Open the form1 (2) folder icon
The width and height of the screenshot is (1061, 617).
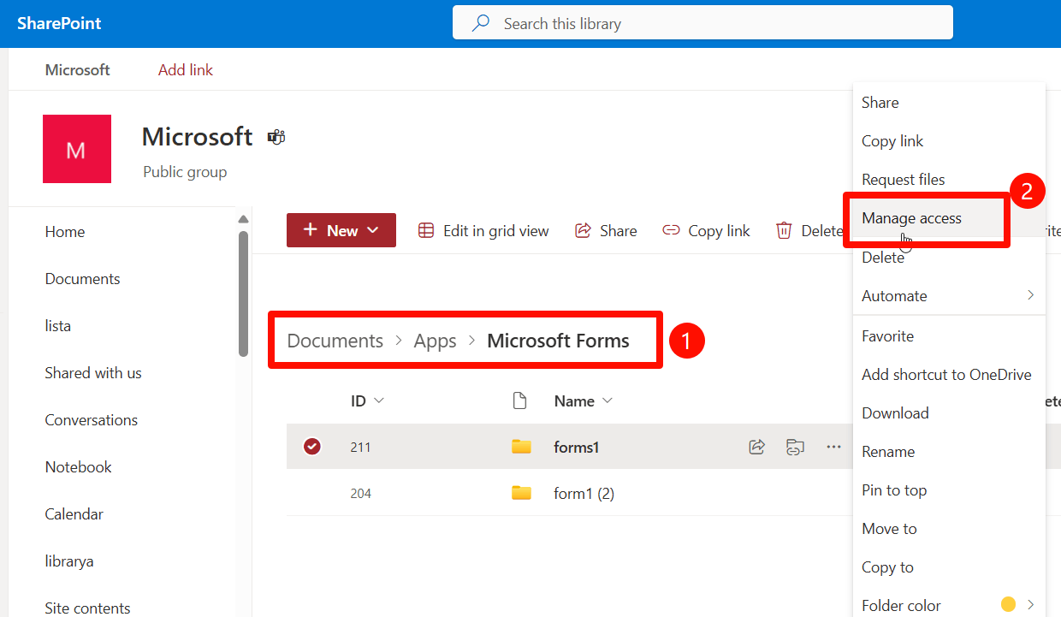pyautogui.click(x=521, y=493)
